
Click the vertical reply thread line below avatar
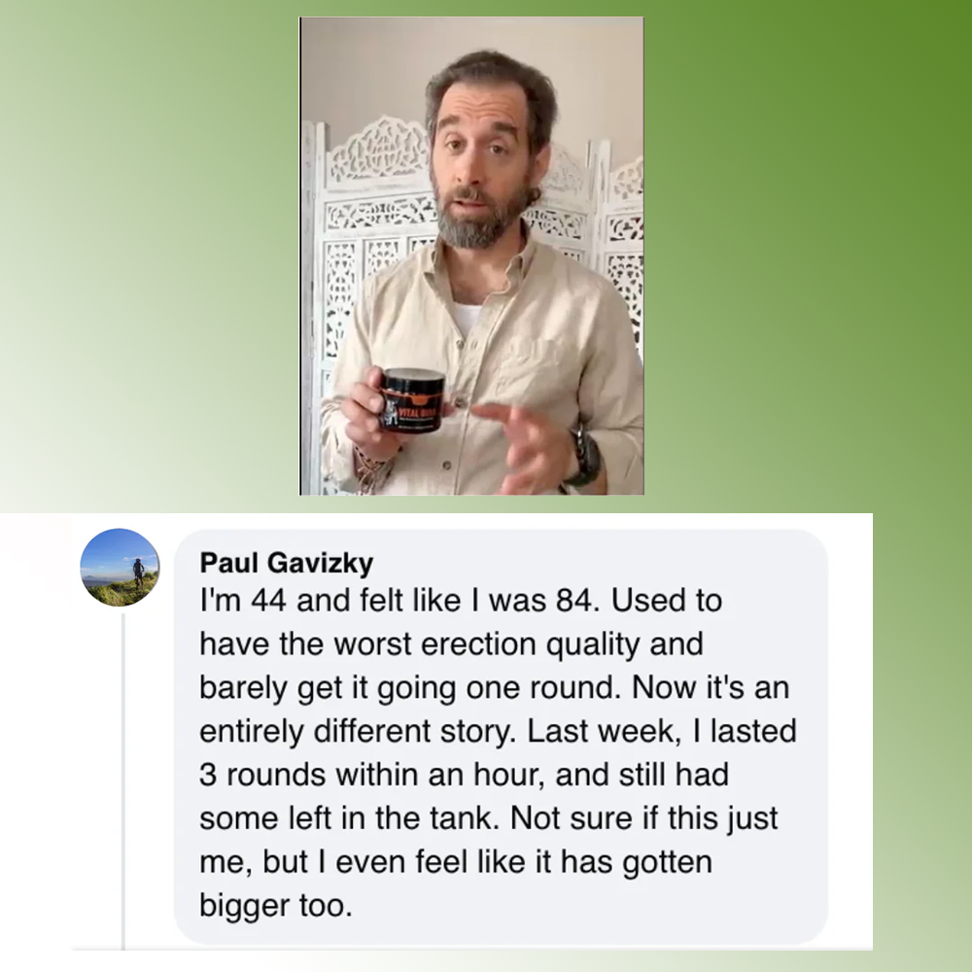pyautogui.click(x=123, y=781)
